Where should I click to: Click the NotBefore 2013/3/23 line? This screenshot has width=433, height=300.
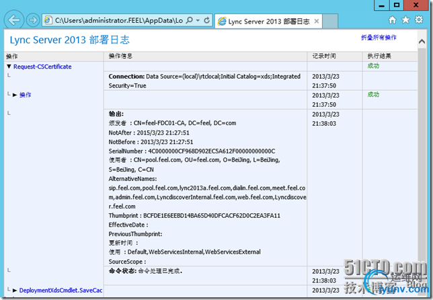point(151,142)
